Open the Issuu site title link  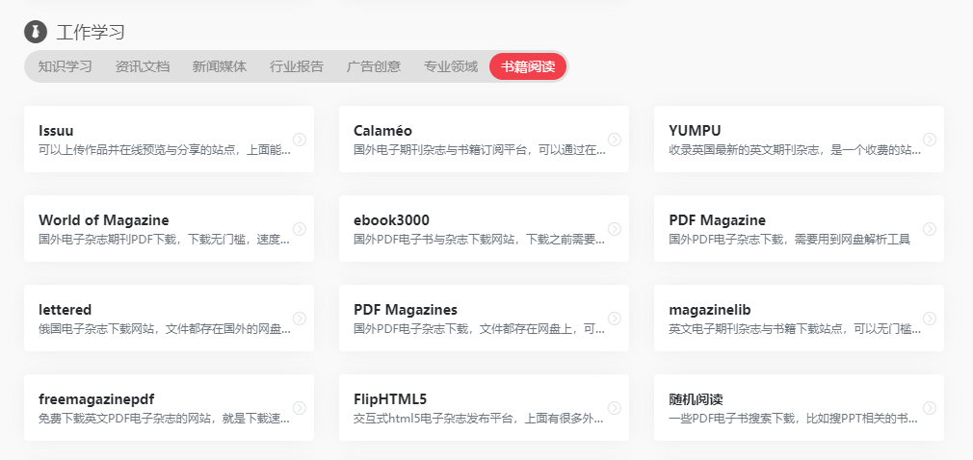click(x=56, y=131)
